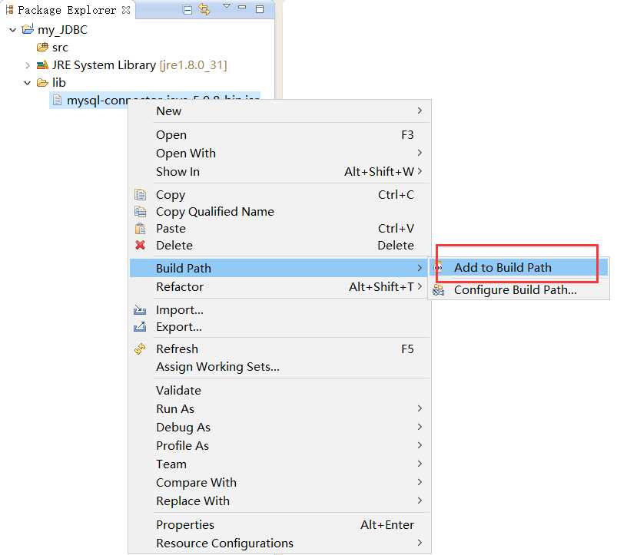Click the Export icon
Image resolution: width=637 pixels, height=555 pixels.
(140, 326)
